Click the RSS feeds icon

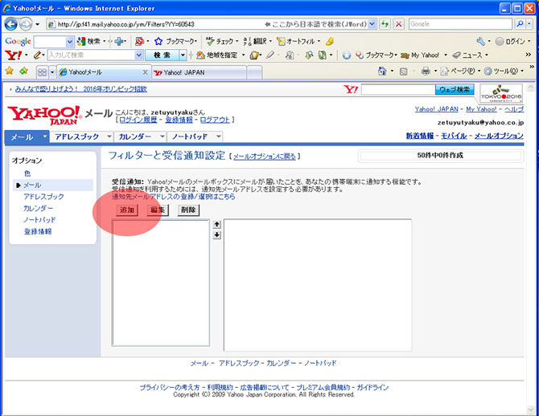[404, 71]
